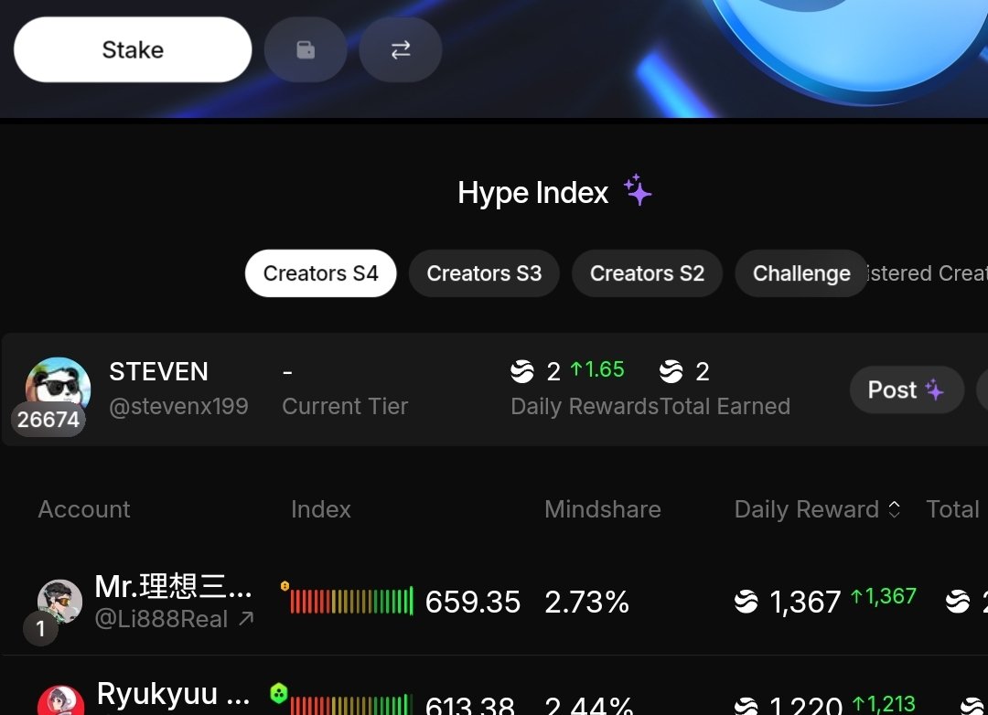Click the 659.35 index value
This screenshot has height=715, width=988.
point(473,602)
